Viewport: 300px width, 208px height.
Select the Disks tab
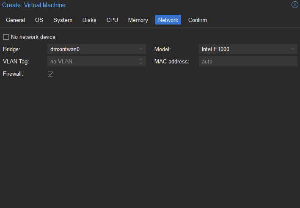click(89, 20)
